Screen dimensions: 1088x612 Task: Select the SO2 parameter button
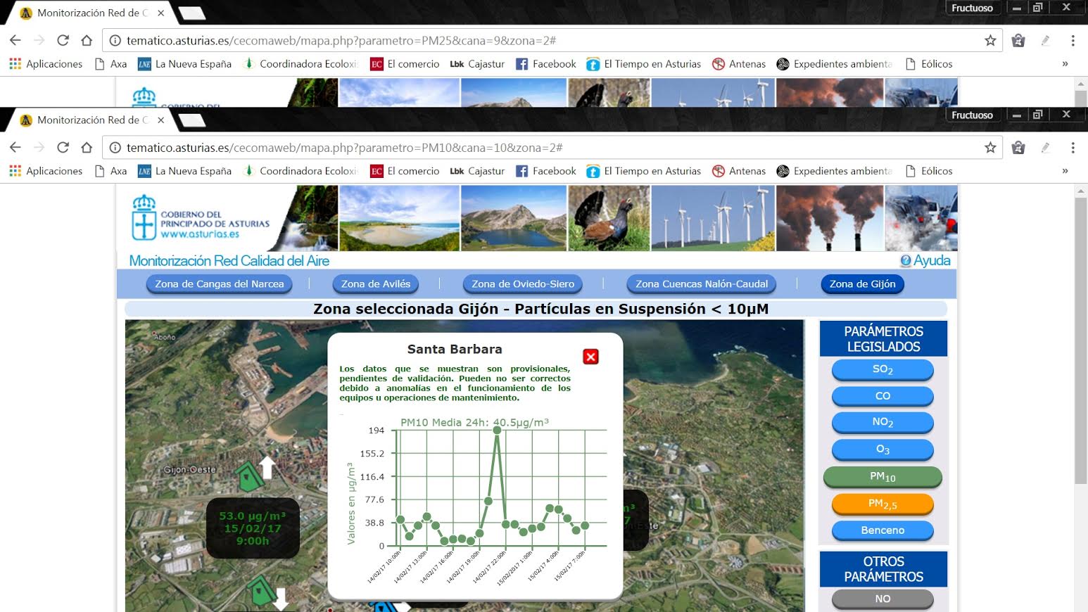pos(883,369)
